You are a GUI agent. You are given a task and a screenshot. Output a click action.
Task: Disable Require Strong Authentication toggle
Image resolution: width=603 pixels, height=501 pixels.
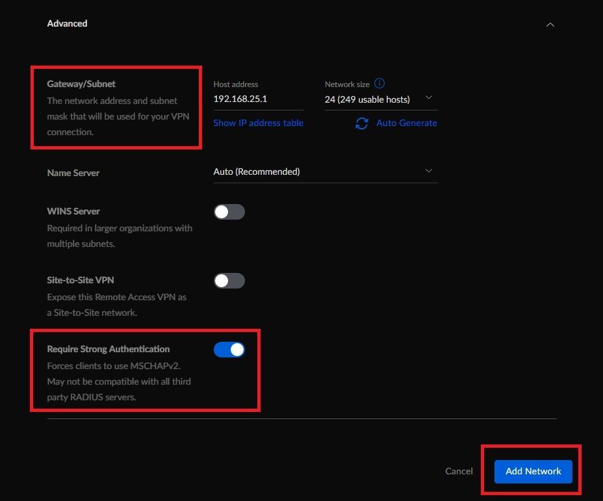pyautogui.click(x=229, y=350)
